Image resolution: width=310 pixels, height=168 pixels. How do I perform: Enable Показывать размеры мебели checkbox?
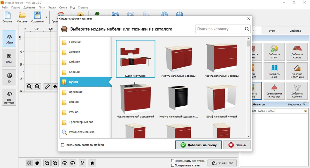[63, 145]
